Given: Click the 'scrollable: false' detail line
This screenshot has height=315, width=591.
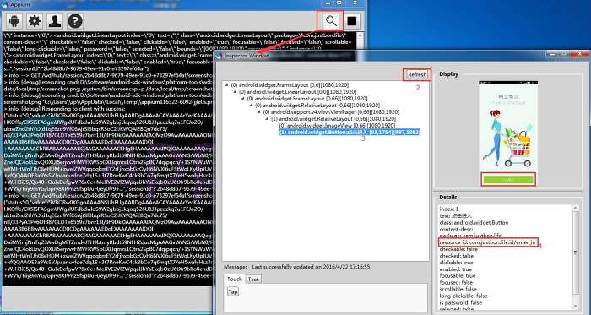Looking at the screenshot, I should [458, 290].
